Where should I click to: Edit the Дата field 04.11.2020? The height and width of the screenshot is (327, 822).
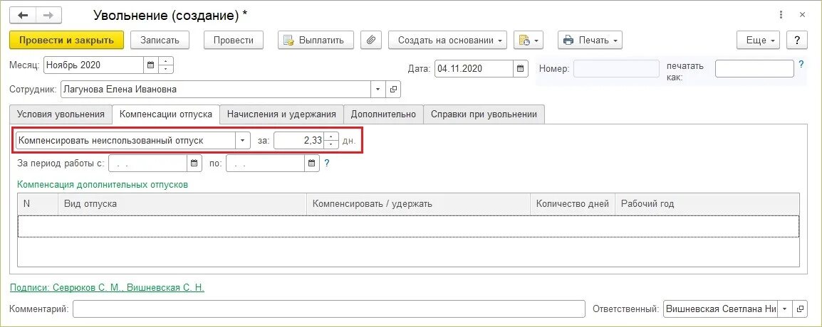pos(474,68)
